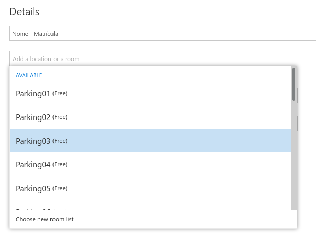Click the Free status next to Parking01
The height and width of the screenshot is (237, 316).
tap(60, 93)
